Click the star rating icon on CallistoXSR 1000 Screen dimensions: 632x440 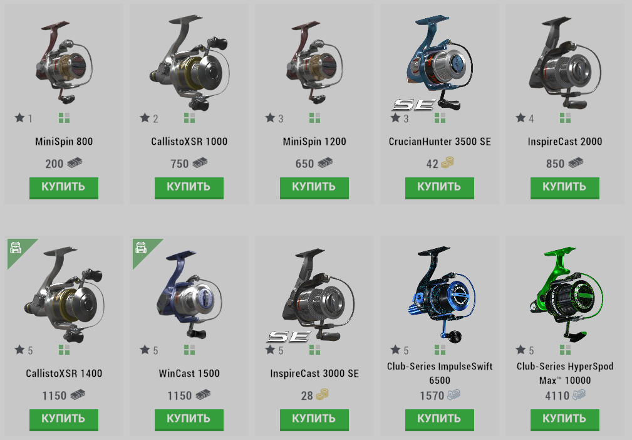[145, 118]
